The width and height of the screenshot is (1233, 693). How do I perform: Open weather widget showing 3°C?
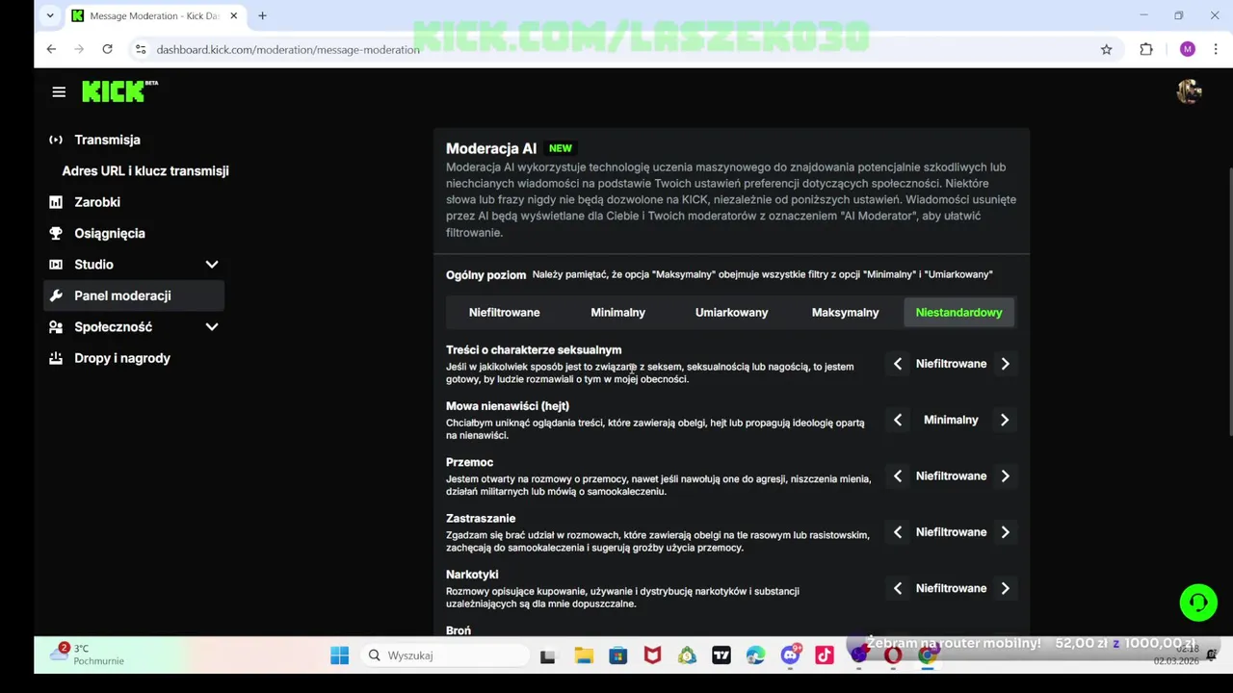point(90,654)
